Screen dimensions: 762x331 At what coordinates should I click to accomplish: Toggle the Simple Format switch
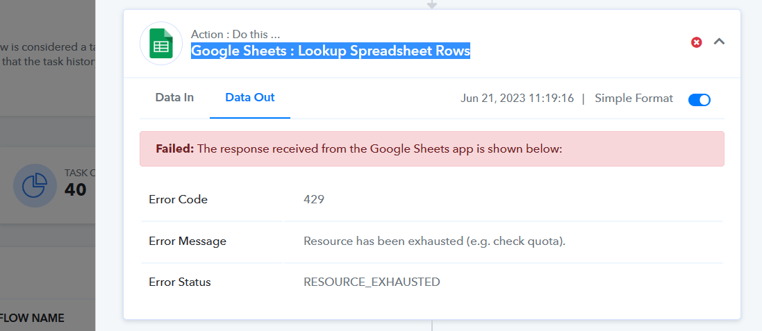pyautogui.click(x=699, y=99)
